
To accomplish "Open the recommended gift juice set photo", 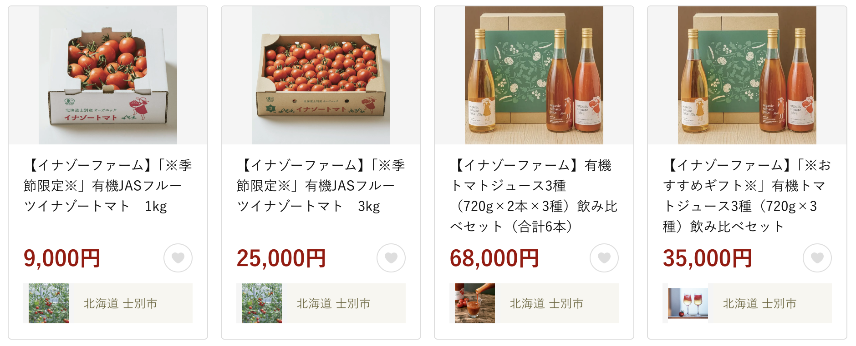I will click(x=747, y=75).
